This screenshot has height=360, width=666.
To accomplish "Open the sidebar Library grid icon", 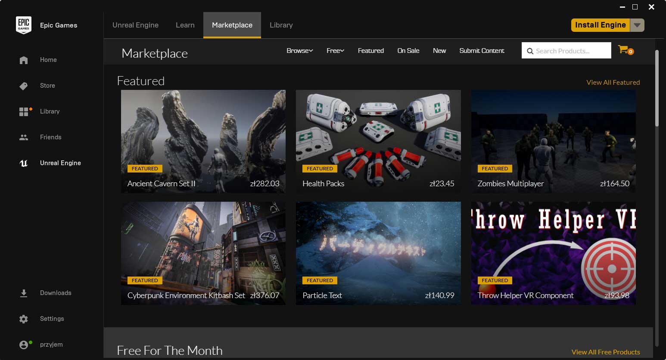I will tap(24, 112).
